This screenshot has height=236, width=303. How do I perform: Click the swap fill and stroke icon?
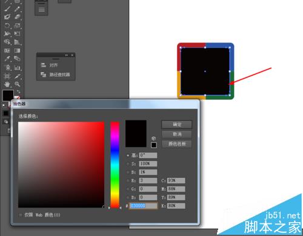18,92
